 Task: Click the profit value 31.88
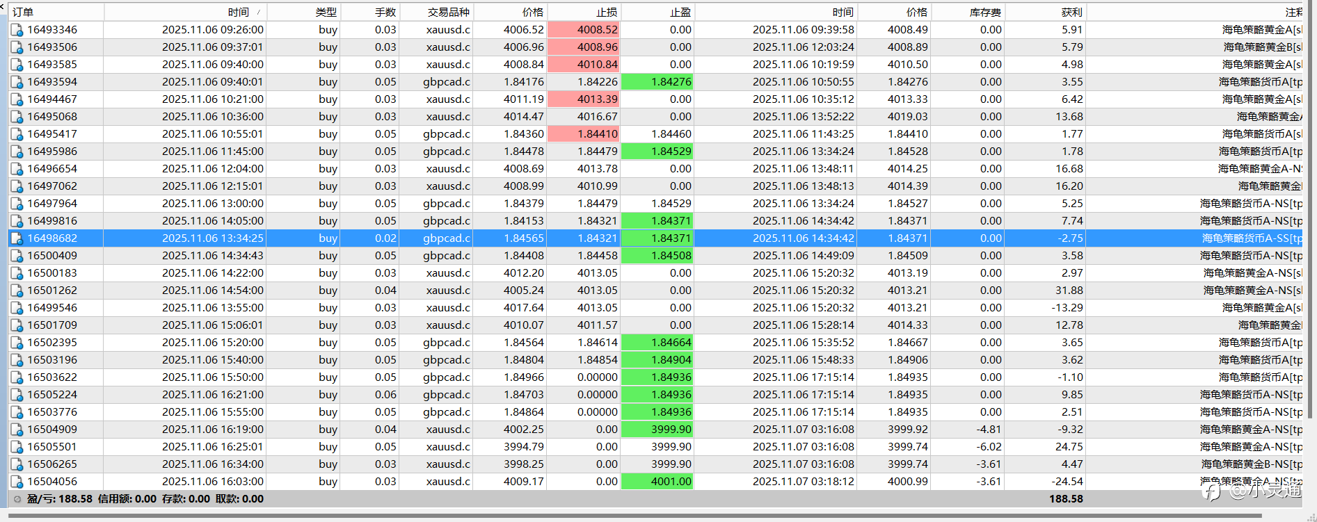click(x=1069, y=291)
